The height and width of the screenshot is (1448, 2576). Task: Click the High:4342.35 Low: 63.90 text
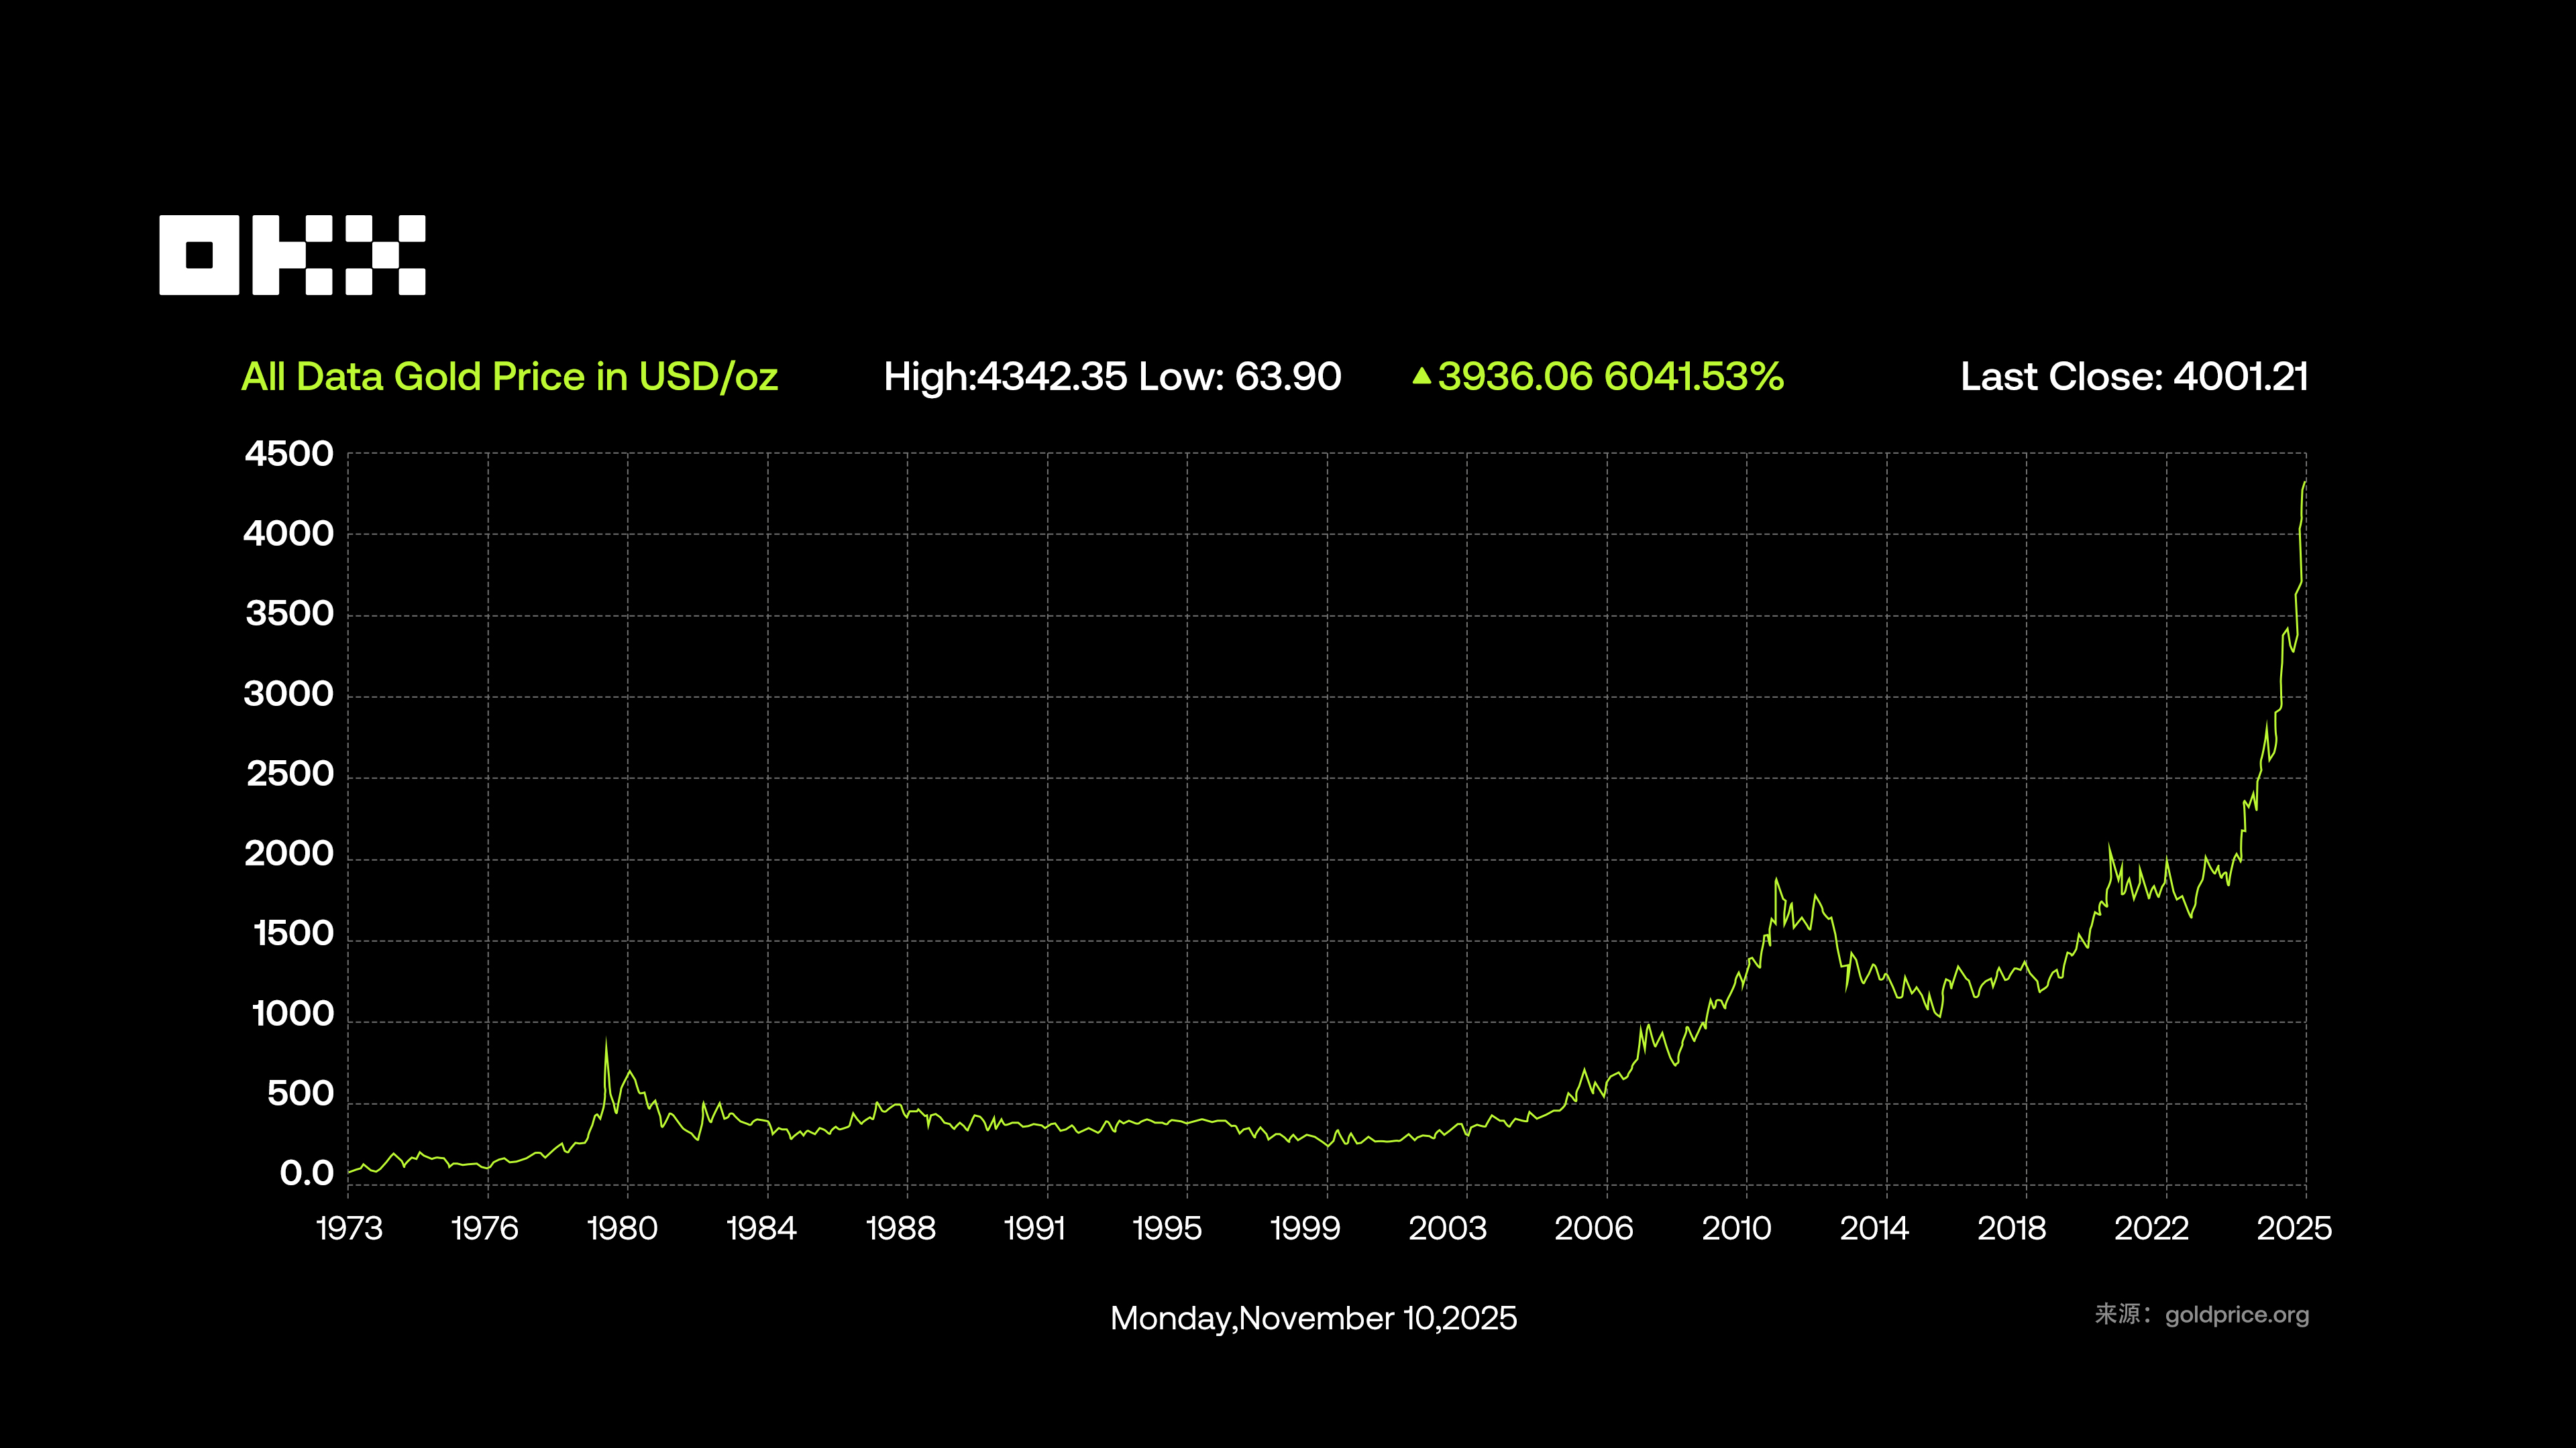coord(1112,377)
